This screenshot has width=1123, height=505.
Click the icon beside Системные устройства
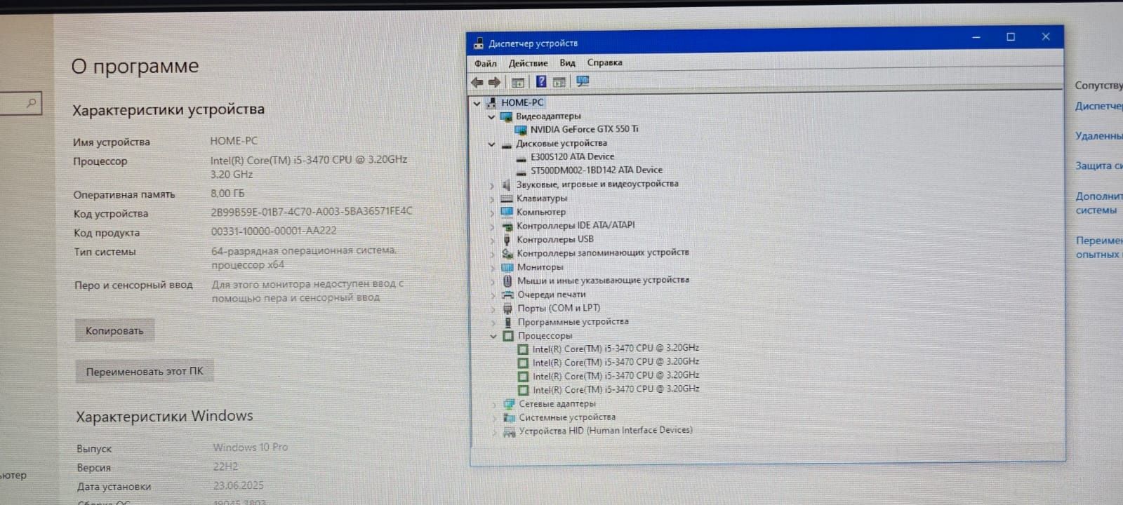[x=510, y=418]
